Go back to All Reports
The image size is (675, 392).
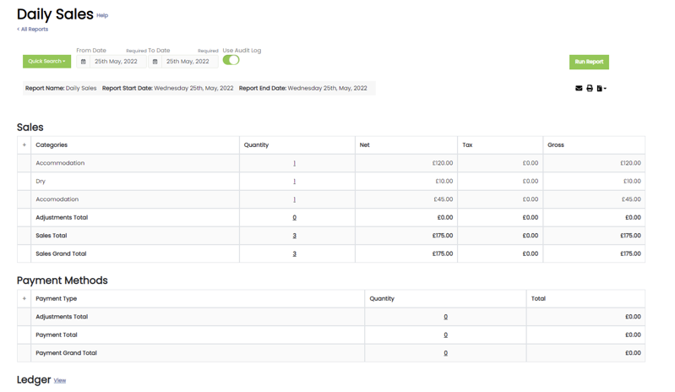pyautogui.click(x=33, y=30)
